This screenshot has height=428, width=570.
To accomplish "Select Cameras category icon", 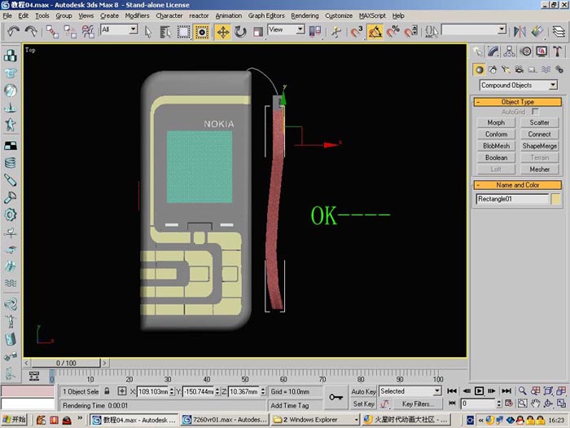I will pos(520,69).
